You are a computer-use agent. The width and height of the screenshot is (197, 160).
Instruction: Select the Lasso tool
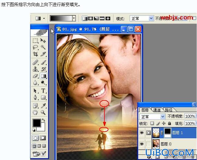(35, 47)
